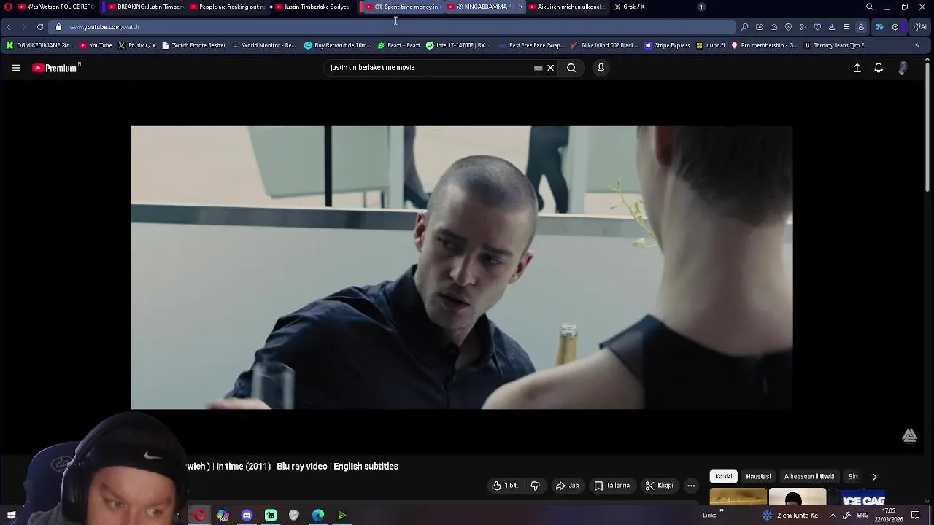
Task: Open the account avatar menu
Action: click(903, 68)
